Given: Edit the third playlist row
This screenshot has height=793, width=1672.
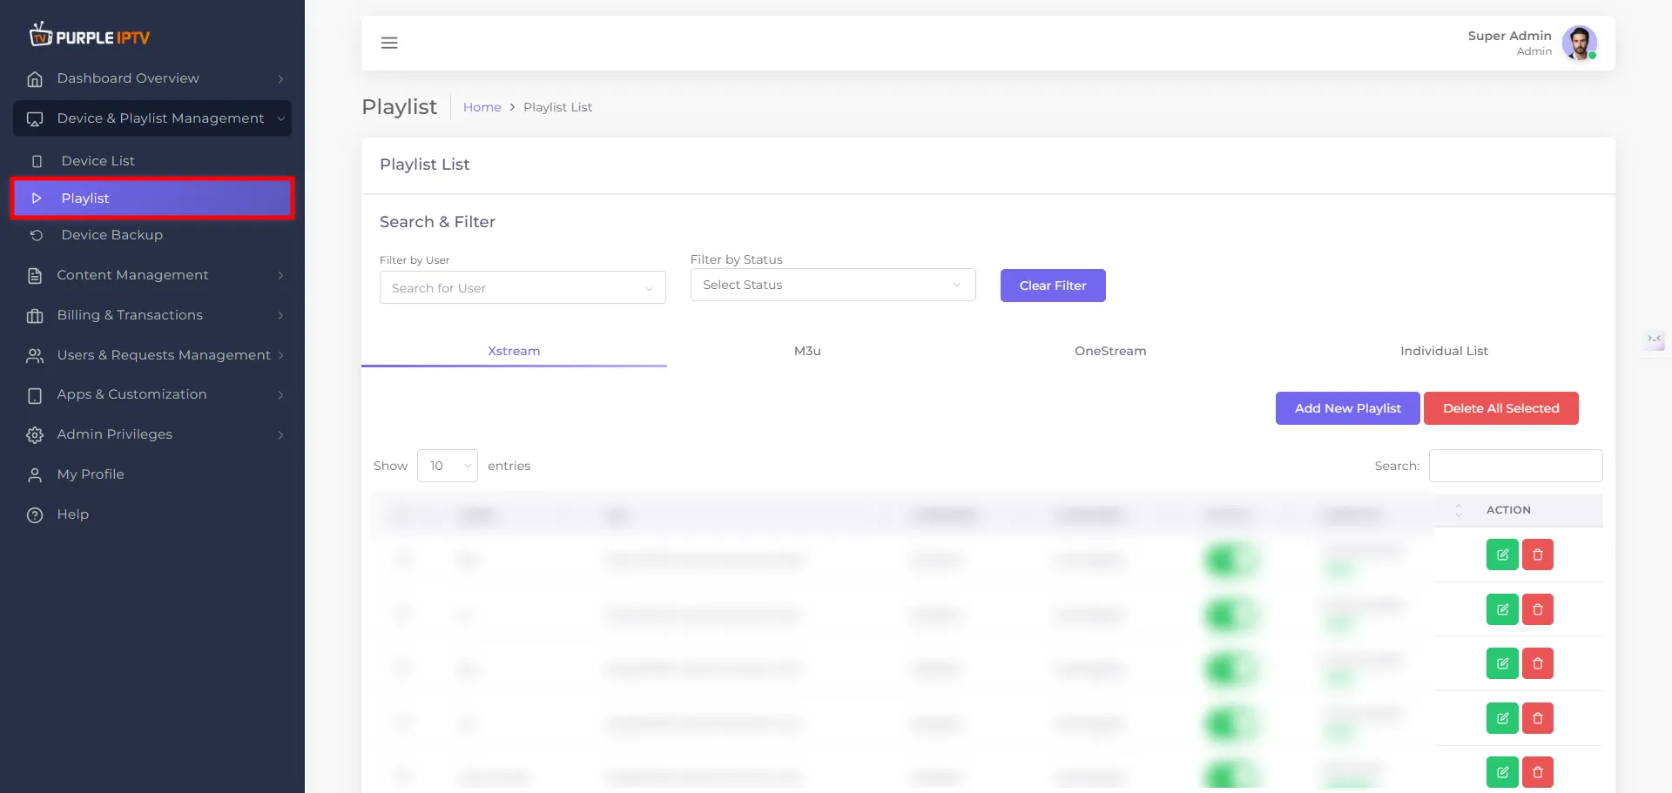Looking at the screenshot, I should 1502,663.
